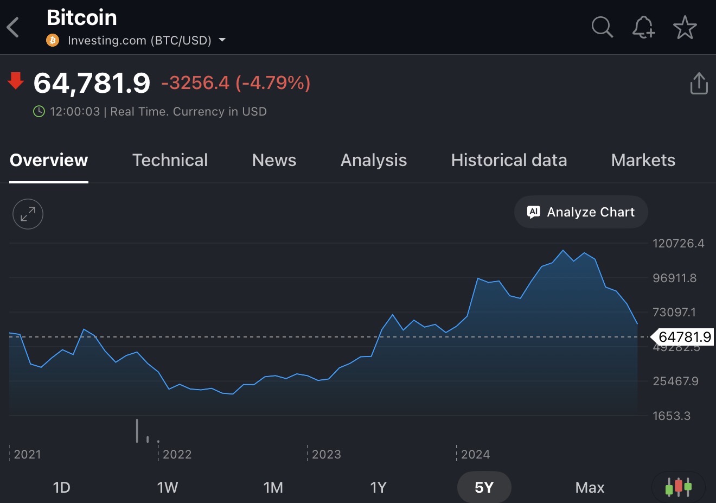Open the search magnifier icon
Image resolution: width=716 pixels, height=503 pixels.
(602, 27)
